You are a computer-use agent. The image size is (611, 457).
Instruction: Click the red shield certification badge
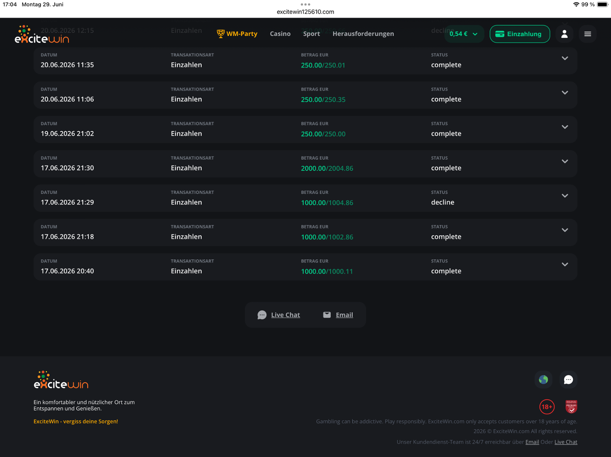click(x=571, y=407)
